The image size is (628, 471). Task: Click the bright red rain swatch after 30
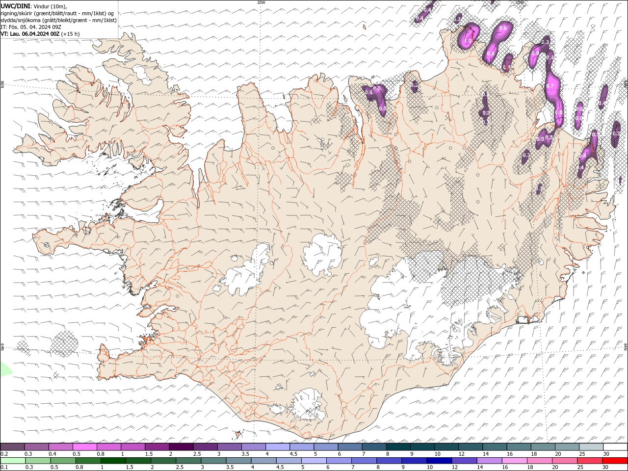click(x=614, y=461)
